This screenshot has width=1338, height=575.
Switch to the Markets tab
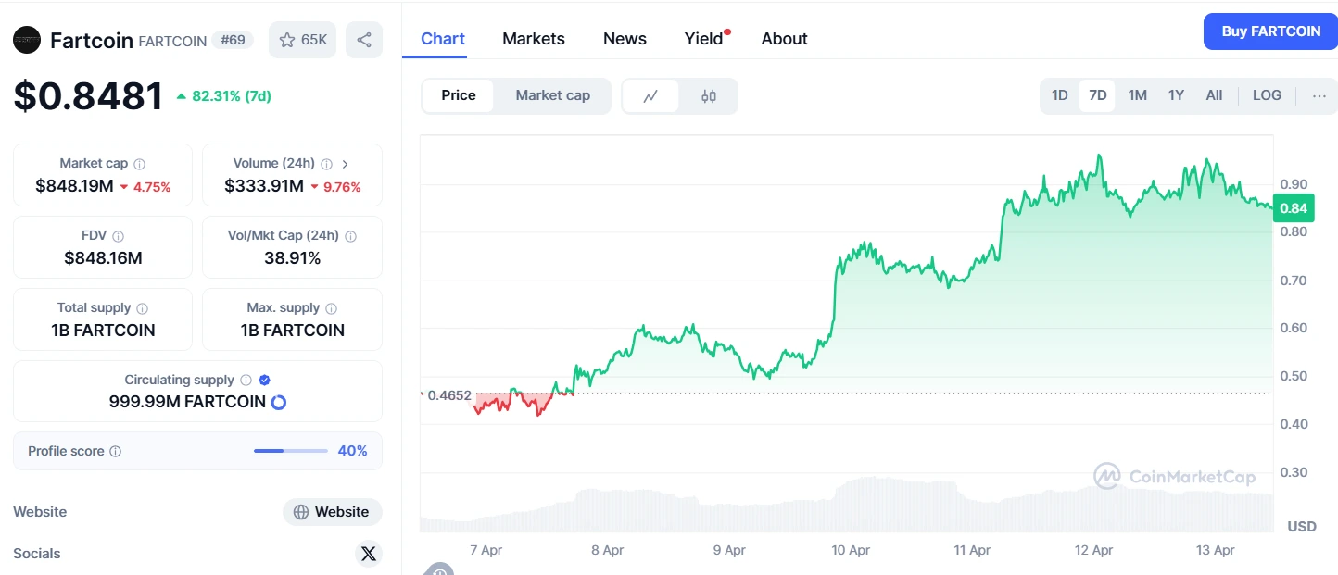(534, 39)
